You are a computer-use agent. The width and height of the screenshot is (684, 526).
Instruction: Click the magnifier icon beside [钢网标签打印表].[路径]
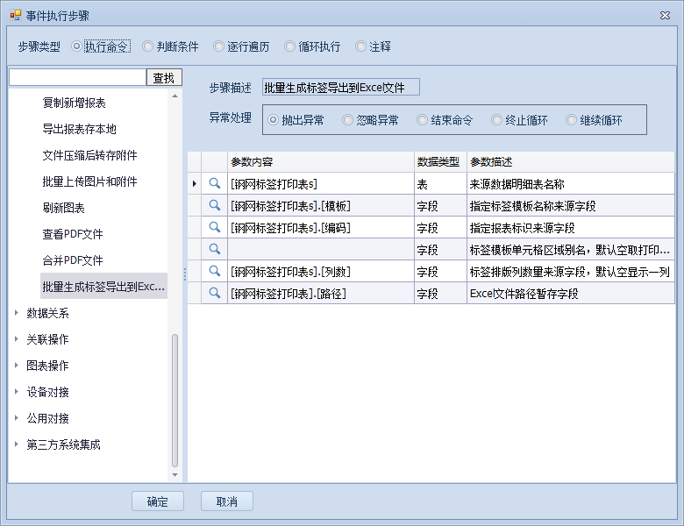click(214, 293)
